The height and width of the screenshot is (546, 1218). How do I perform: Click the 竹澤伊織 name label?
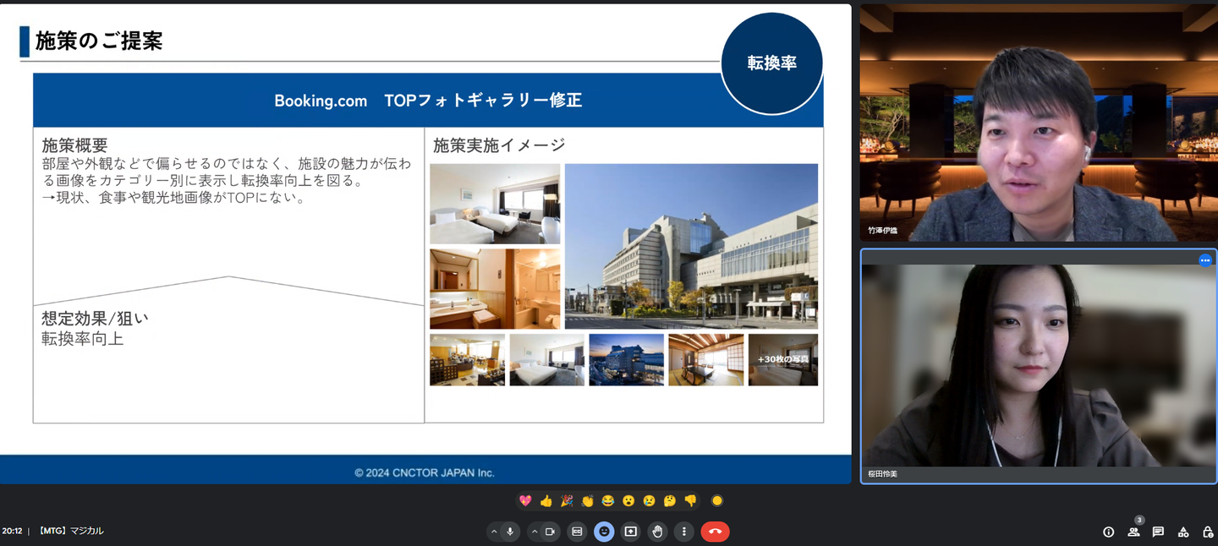pyautogui.click(x=882, y=230)
